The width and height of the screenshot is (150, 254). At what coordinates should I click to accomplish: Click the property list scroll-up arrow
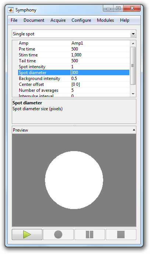133,44
